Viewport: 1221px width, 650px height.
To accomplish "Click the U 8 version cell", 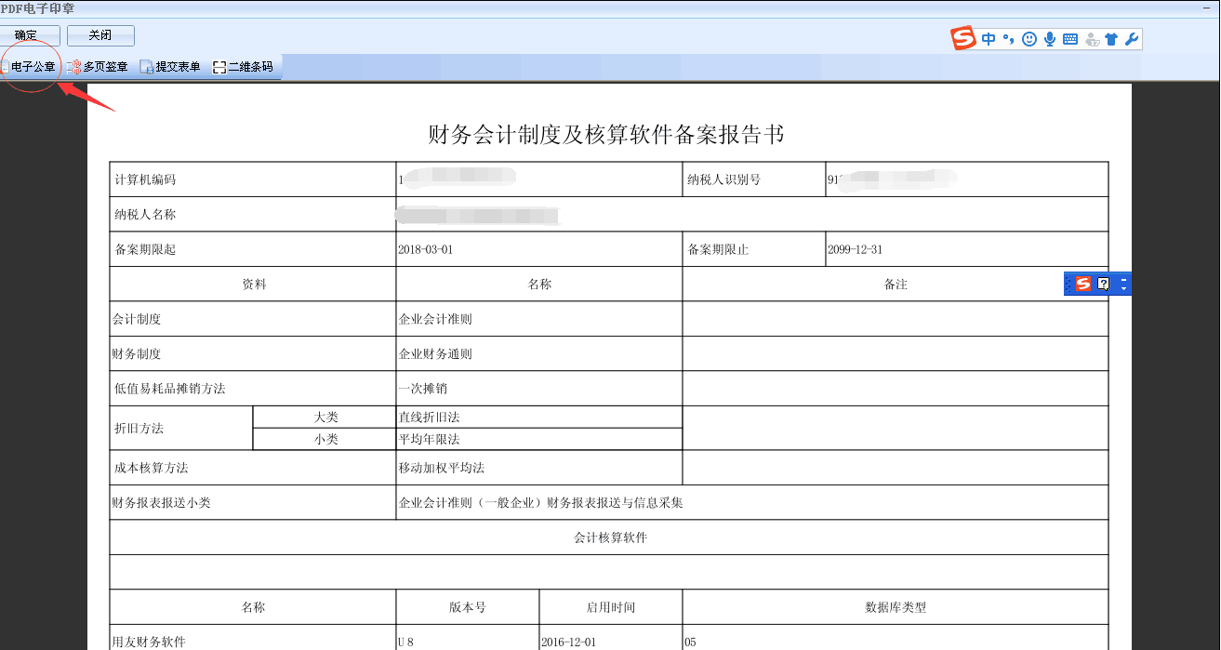I will pyautogui.click(x=468, y=638).
